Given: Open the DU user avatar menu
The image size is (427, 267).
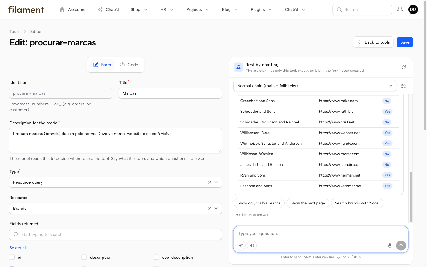Looking at the screenshot, I should click(413, 9).
